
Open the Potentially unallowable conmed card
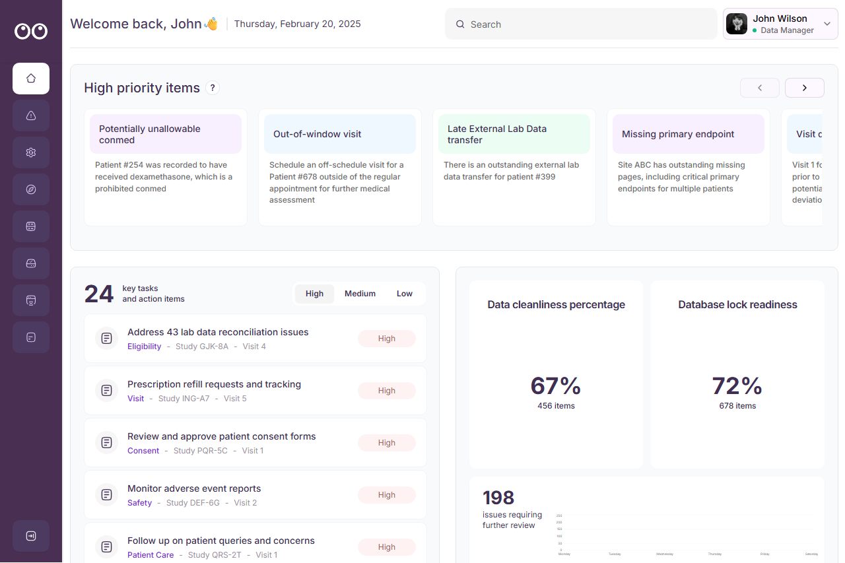(x=166, y=168)
